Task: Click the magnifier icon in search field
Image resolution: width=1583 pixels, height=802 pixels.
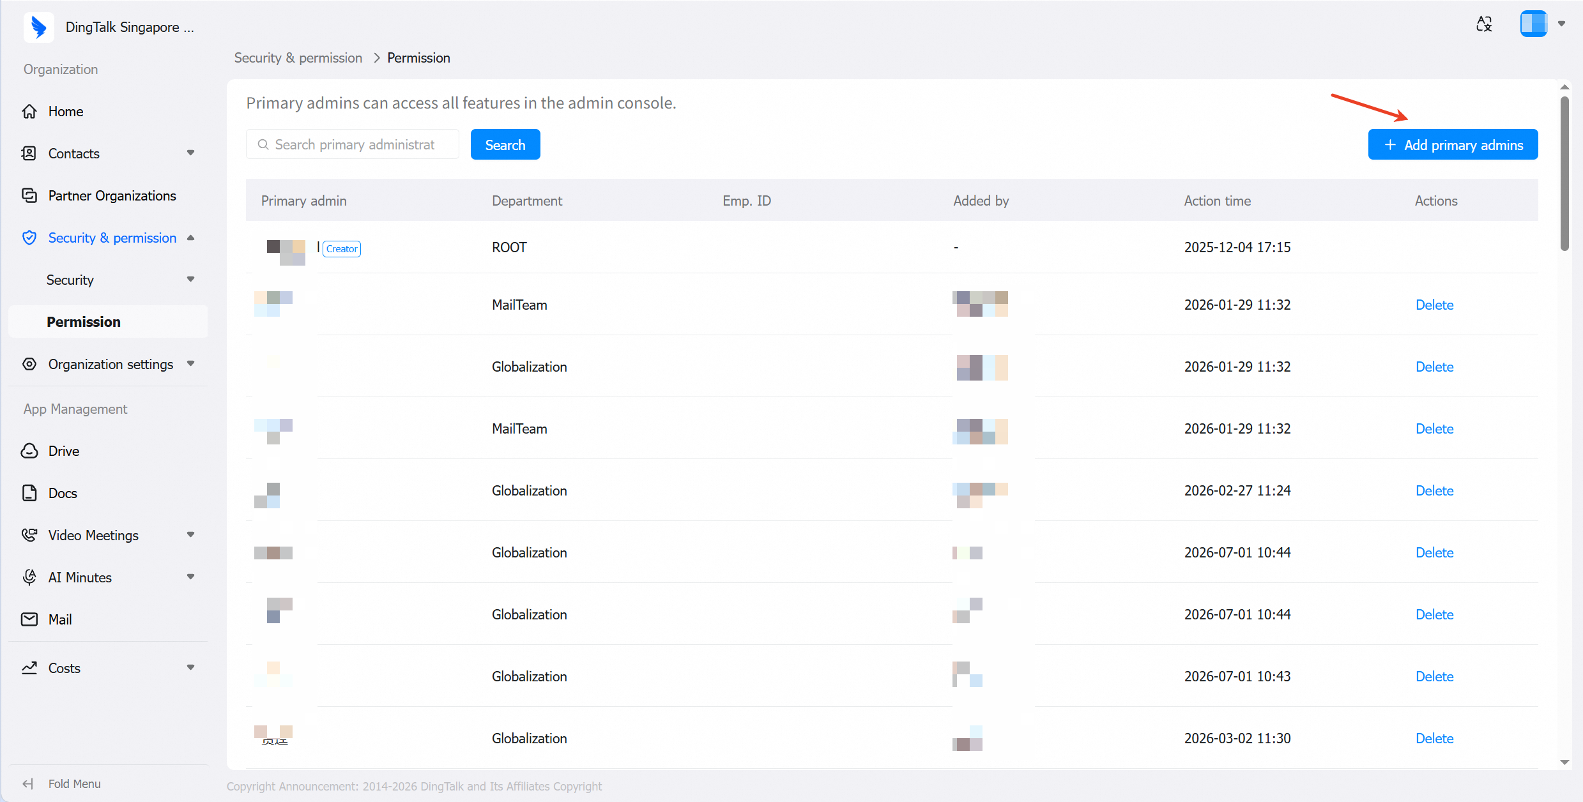Action: pyautogui.click(x=263, y=145)
